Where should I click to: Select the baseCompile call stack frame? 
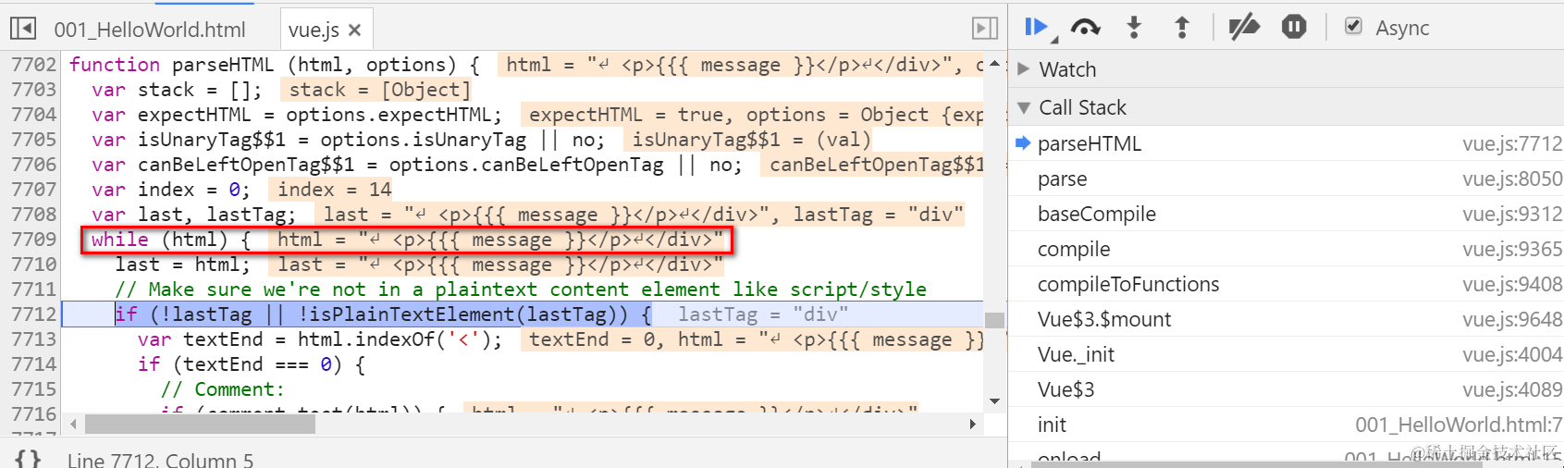coord(1287,214)
